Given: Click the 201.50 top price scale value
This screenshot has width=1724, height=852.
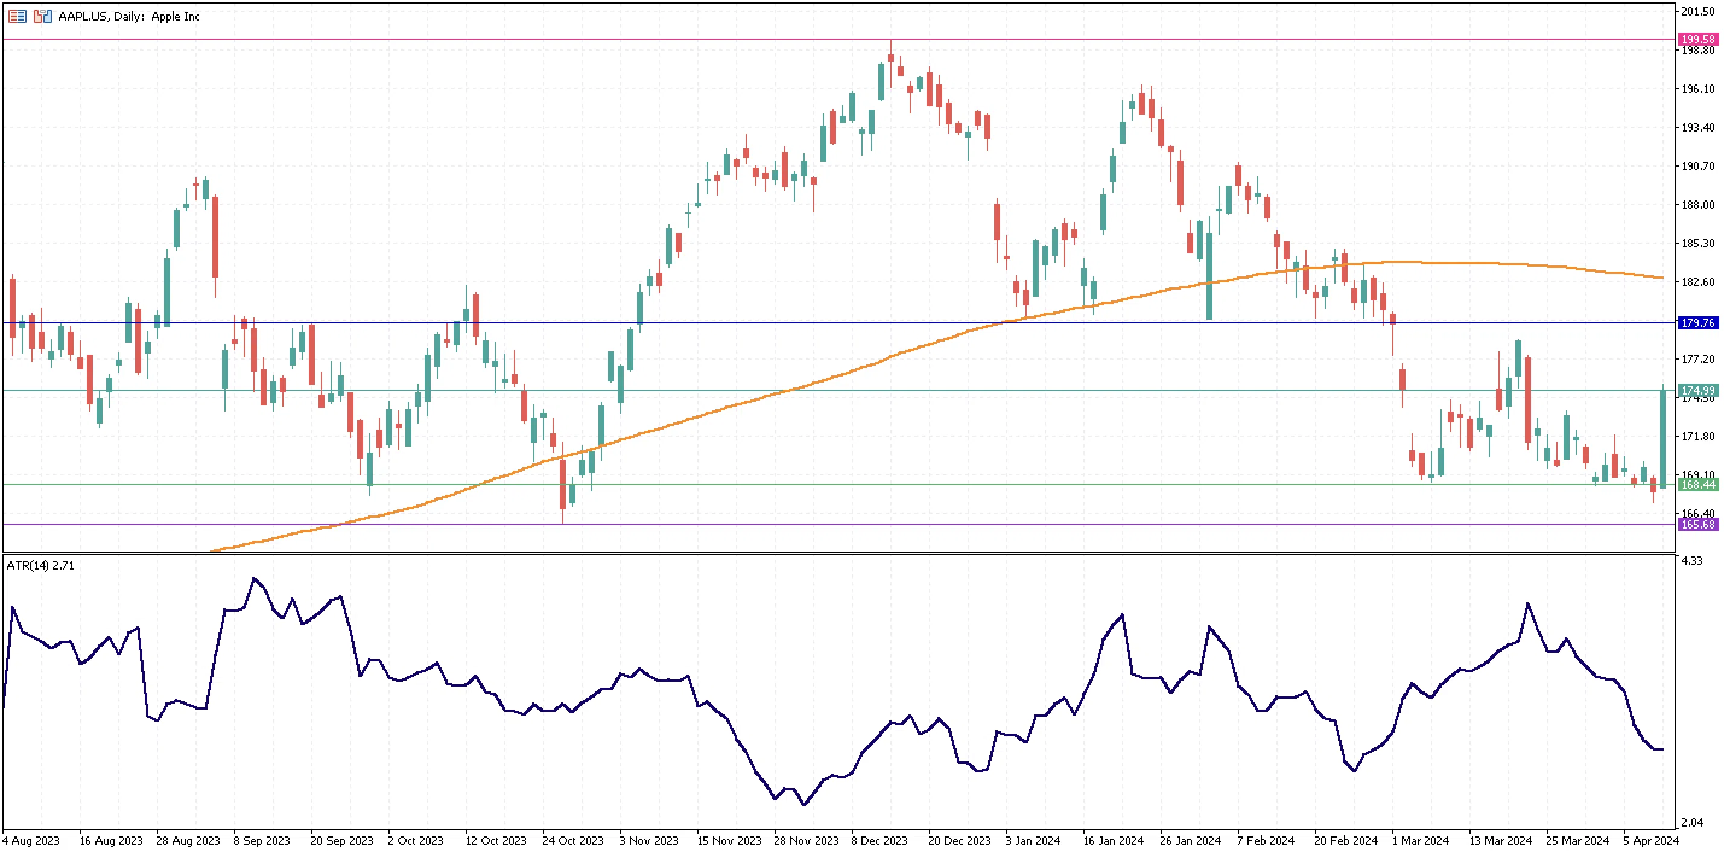Looking at the screenshot, I should [x=1698, y=11].
